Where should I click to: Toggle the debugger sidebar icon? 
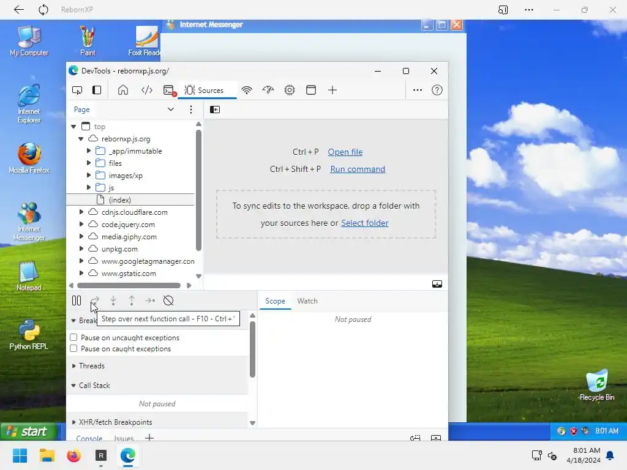[437, 284]
